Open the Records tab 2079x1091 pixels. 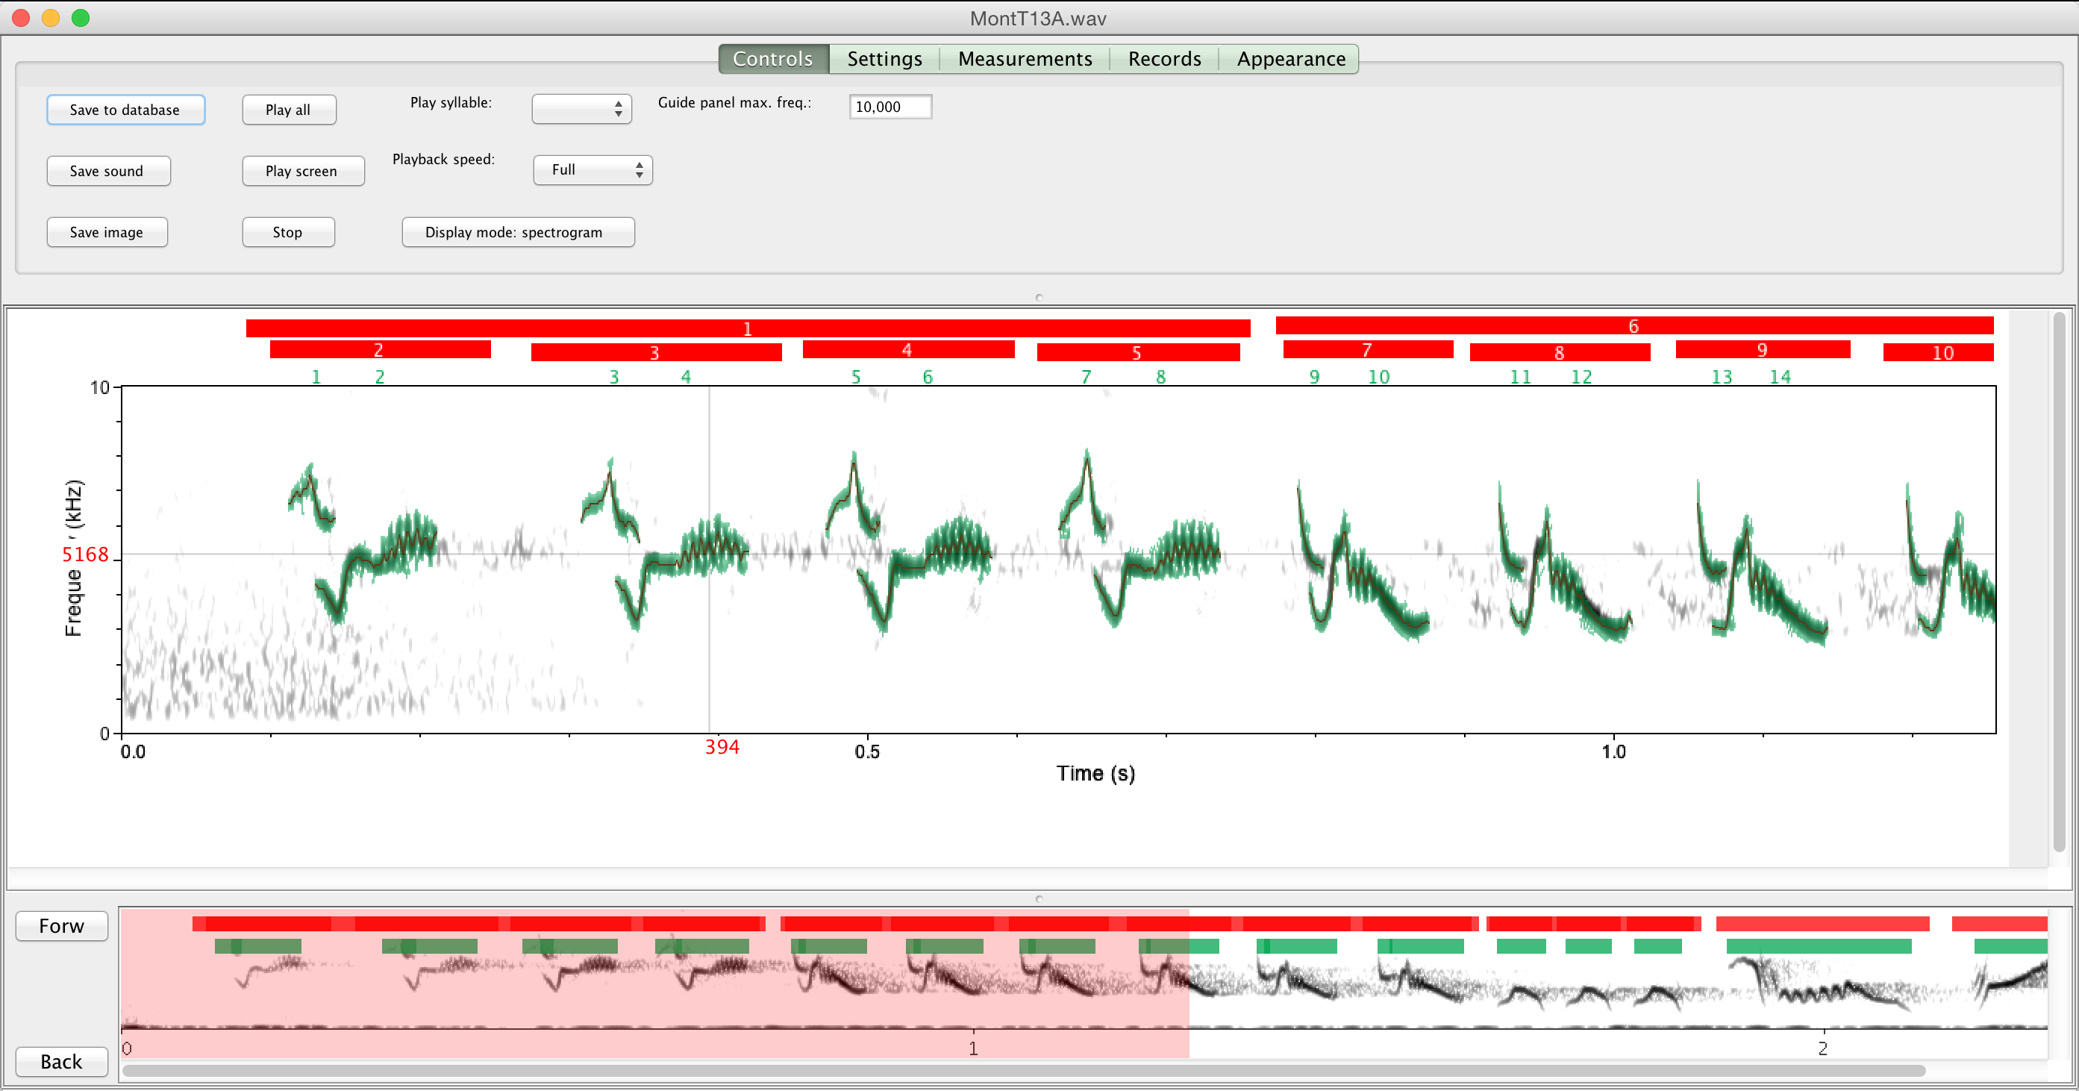1164,59
